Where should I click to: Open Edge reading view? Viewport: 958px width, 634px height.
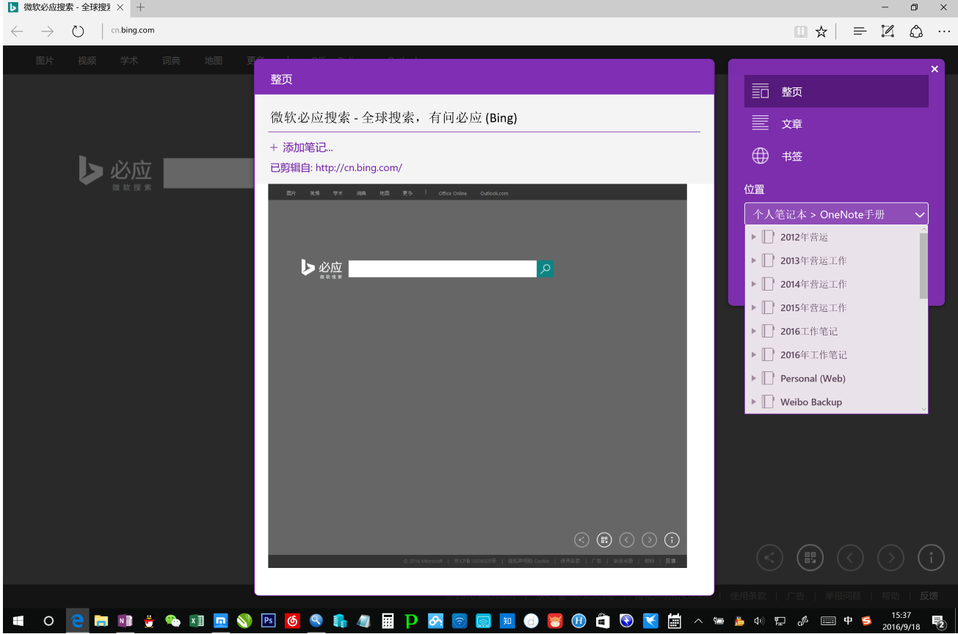coord(800,32)
